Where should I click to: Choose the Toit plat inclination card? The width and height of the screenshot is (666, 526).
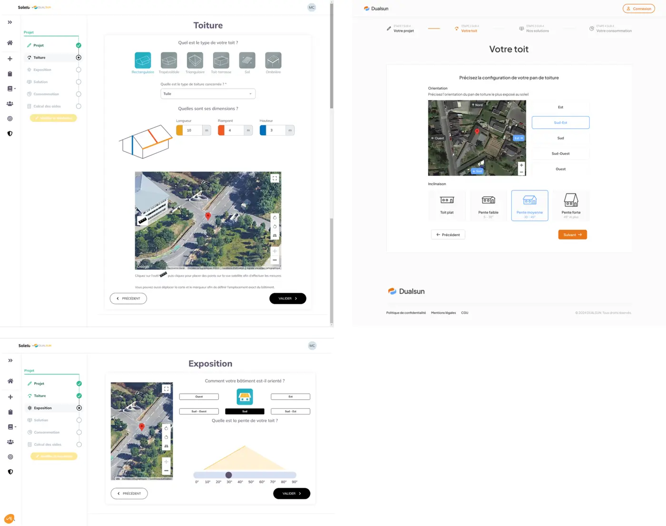(447, 206)
